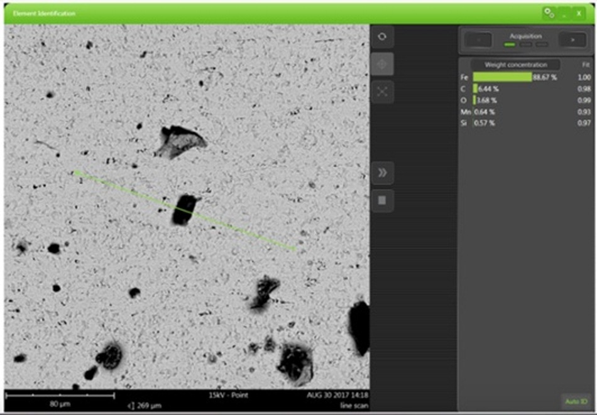Click the Fe weight concentration bar
597x415 pixels.
(502, 77)
